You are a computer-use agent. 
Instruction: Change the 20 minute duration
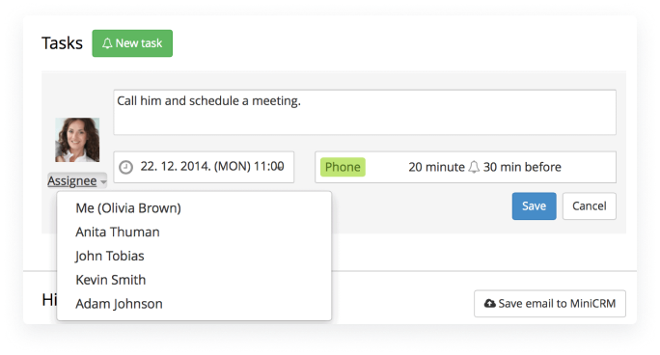[436, 167]
